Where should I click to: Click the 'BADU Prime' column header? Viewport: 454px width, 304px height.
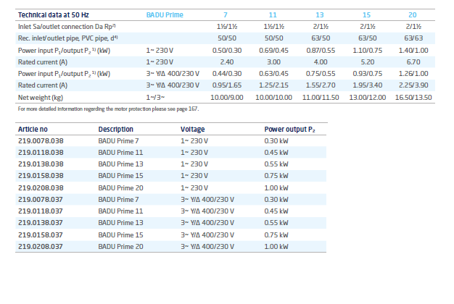coord(165,15)
